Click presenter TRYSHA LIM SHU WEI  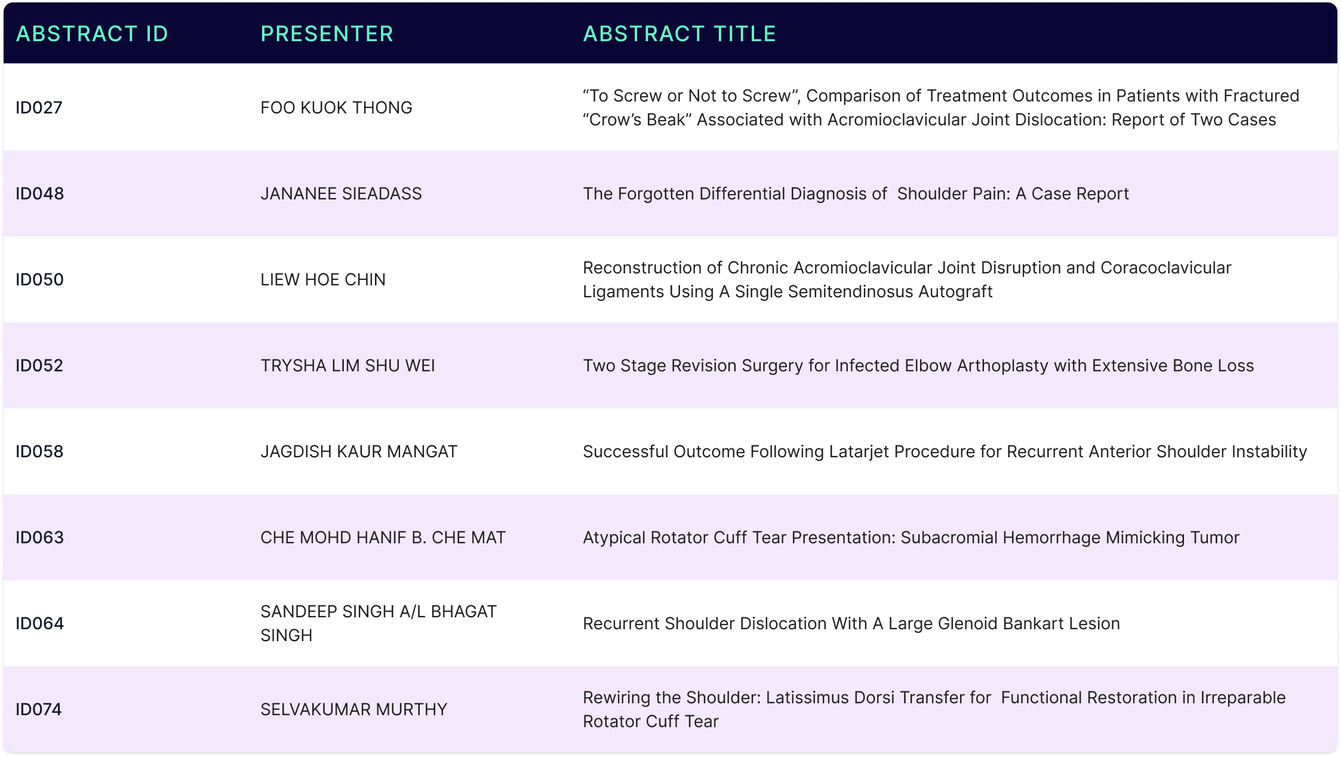coord(347,365)
